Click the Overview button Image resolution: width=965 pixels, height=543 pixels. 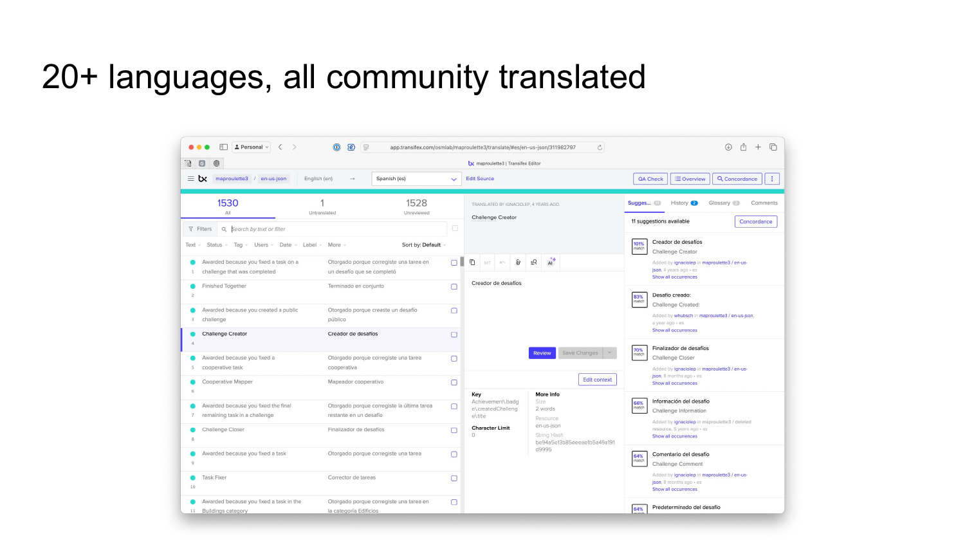pos(690,179)
